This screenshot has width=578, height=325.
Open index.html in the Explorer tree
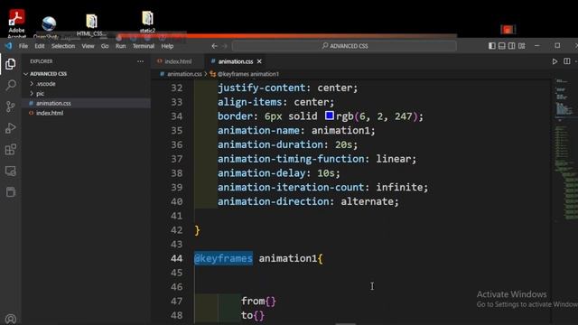tap(50, 113)
